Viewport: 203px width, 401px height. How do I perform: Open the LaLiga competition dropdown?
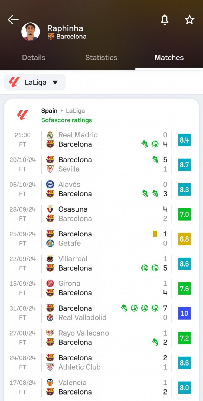coord(35,82)
